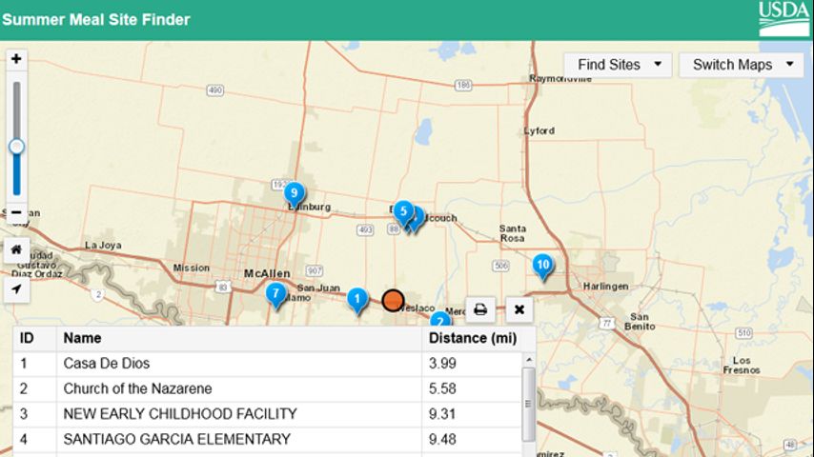Viewport: 814px width, 457px height.
Task: Click the home default extent icon
Action: (16, 250)
